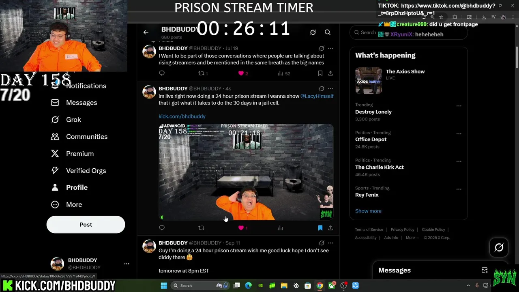Screen dimensions: 519x292
Task: View analytics of the prison stream live post
Action: (280, 228)
